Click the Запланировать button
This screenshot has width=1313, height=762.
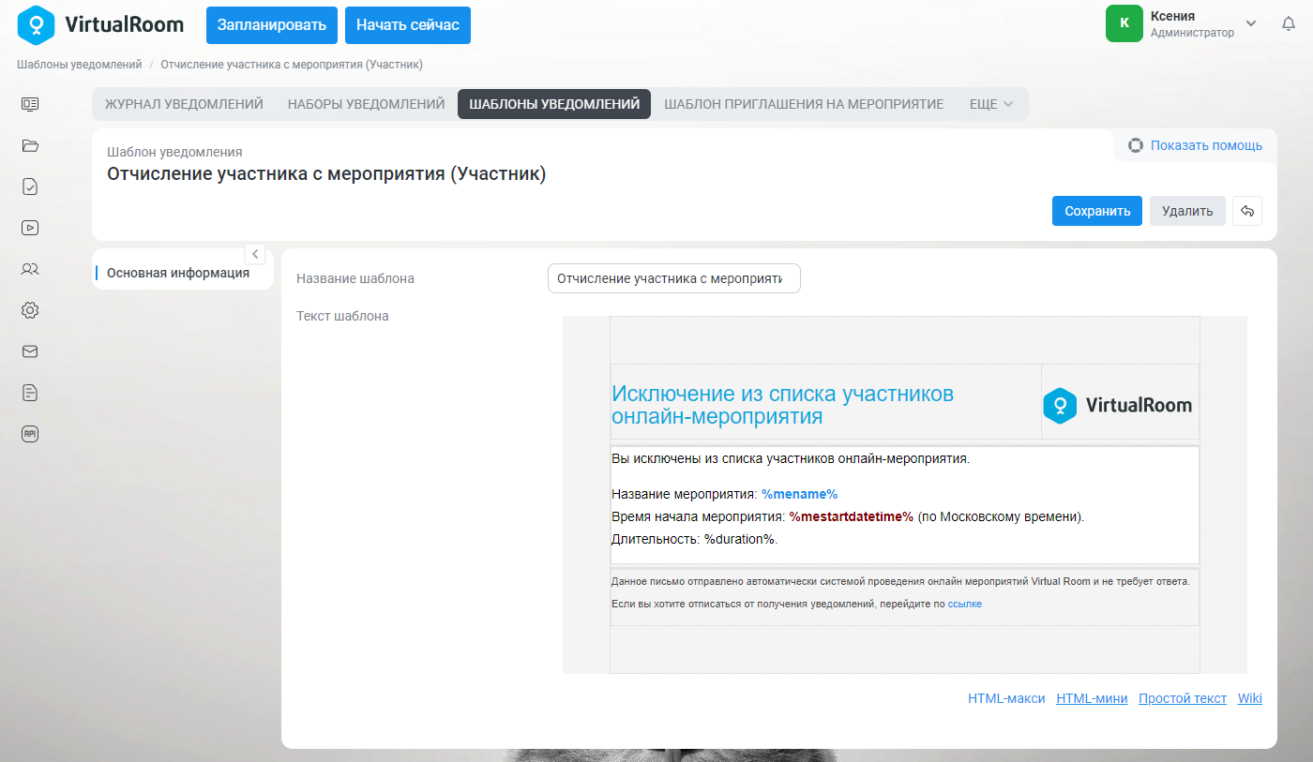click(x=272, y=25)
